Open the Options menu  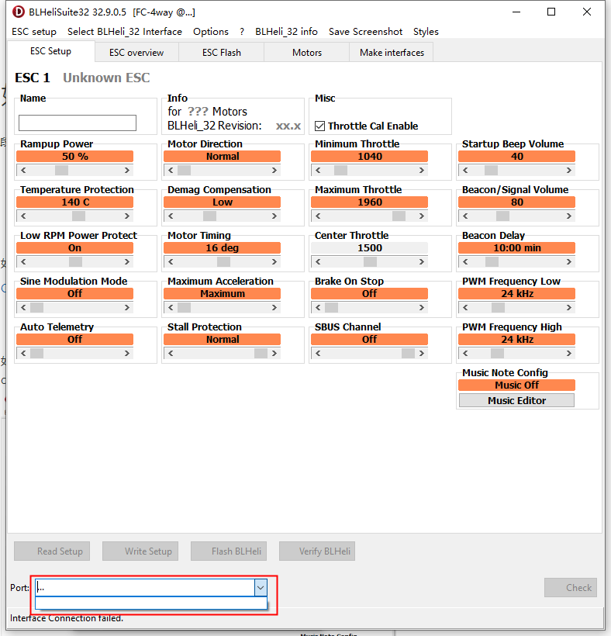[210, 32]
